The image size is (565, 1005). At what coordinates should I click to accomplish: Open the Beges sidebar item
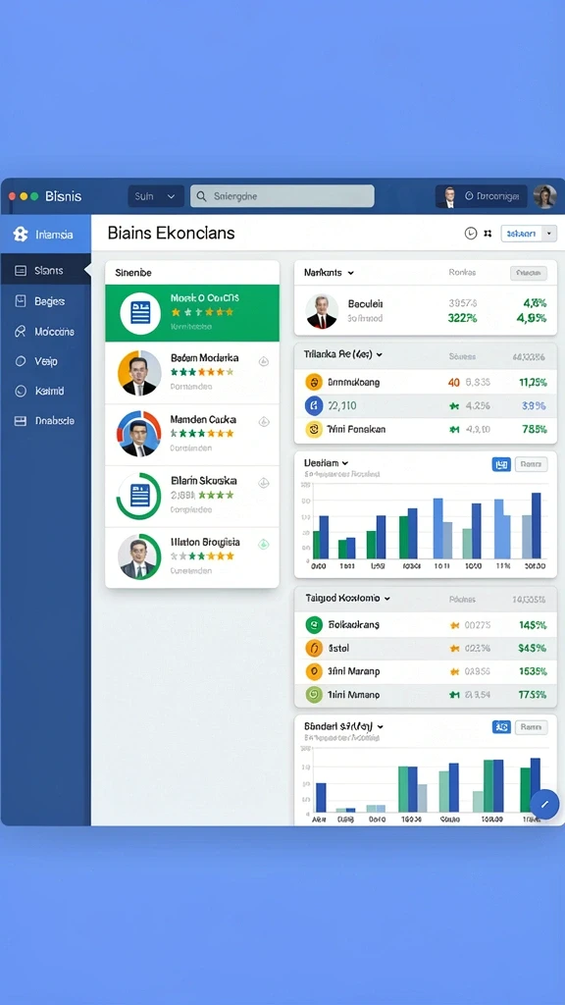click(x=45, y=301)
